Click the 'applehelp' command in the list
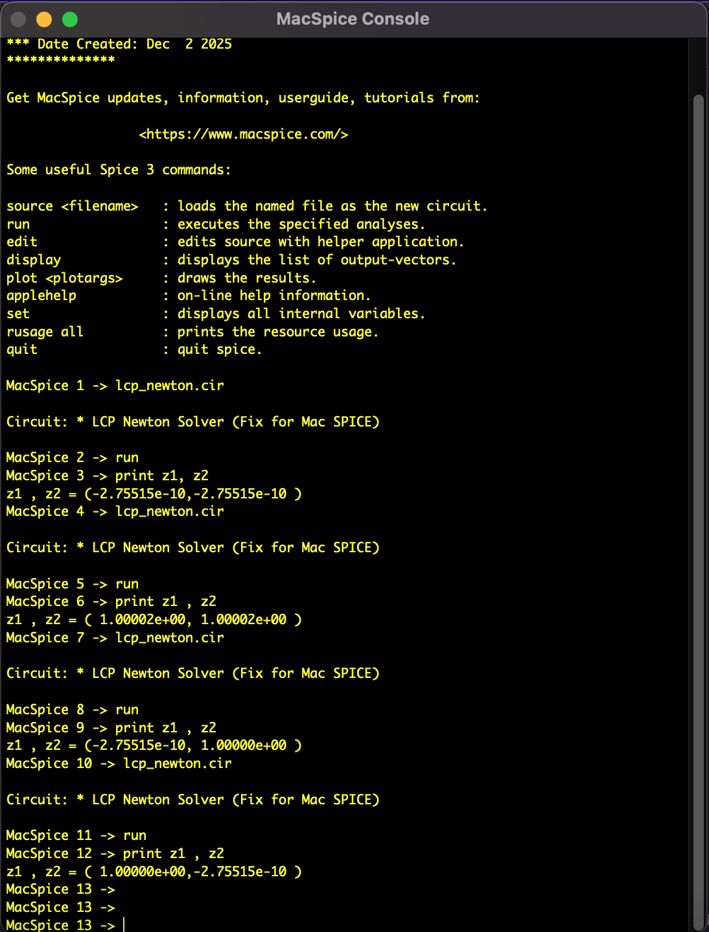This screenshot has width=709, height=932. (41, 296)
